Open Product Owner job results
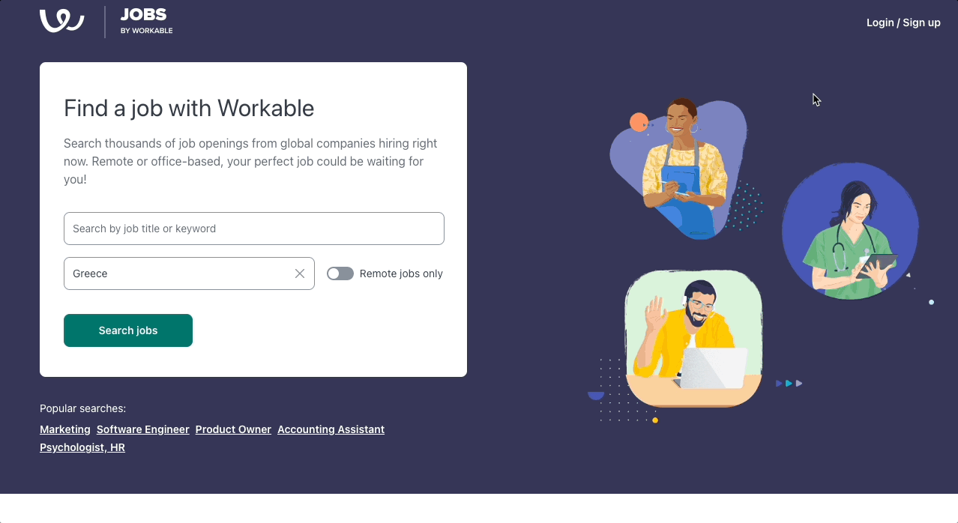 coord(232,429)
